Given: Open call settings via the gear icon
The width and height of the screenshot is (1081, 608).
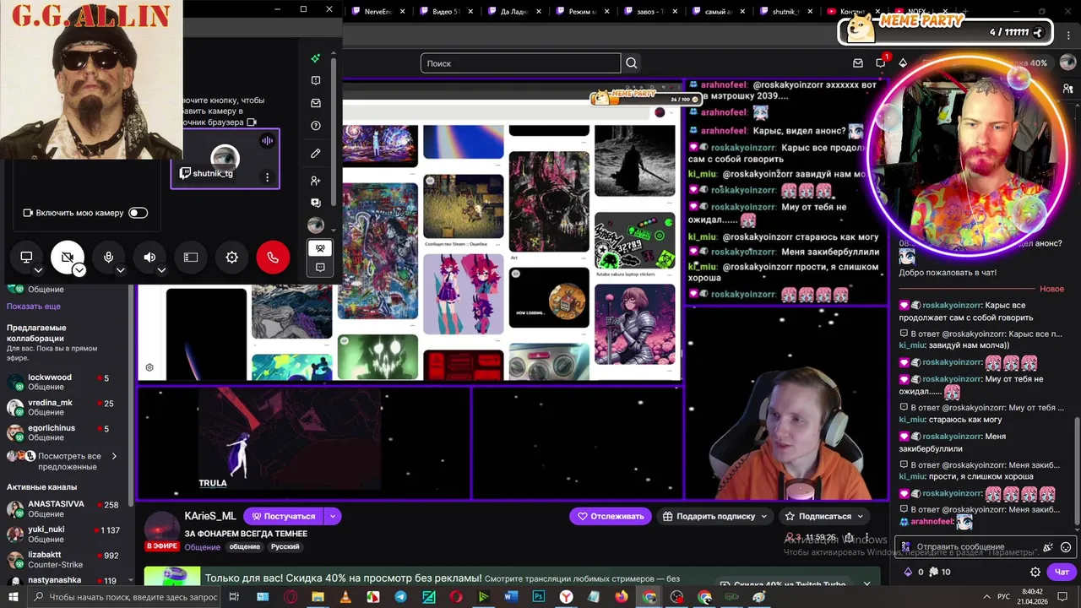Looking at the screenshot, I should (231, 257).
